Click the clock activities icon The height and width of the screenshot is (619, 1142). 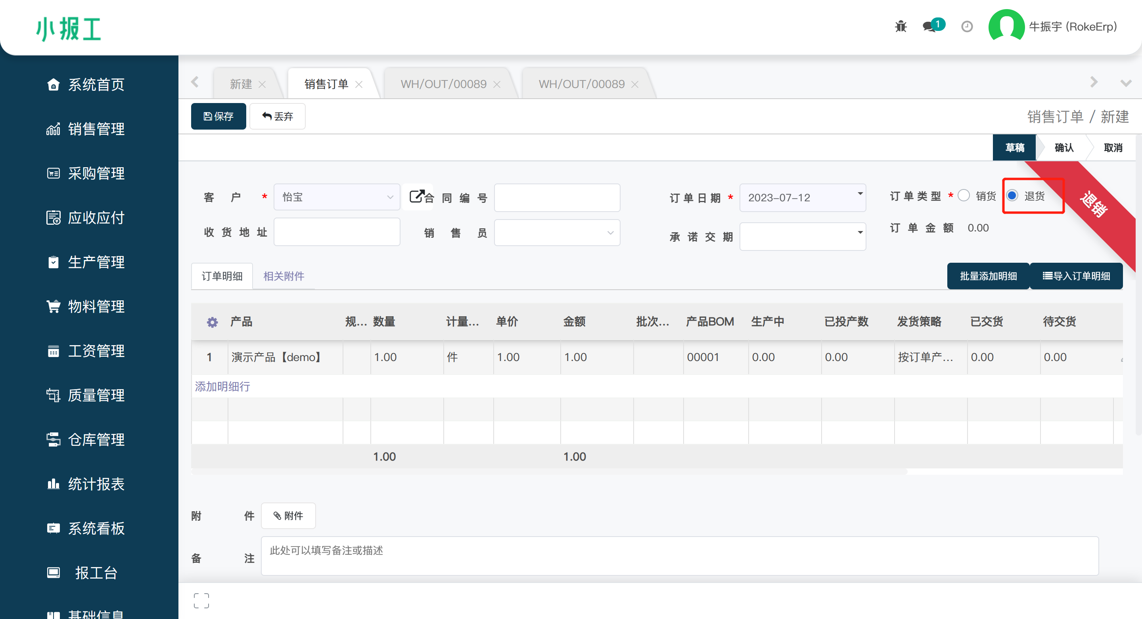click(x=967, y=27)
